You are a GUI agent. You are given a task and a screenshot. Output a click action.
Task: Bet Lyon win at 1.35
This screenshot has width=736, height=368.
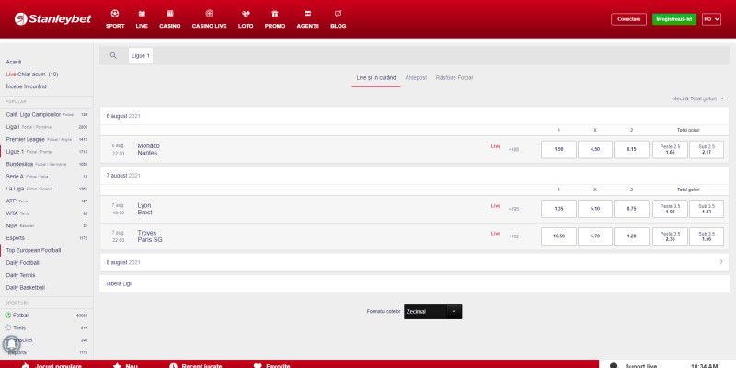(558, 209)
